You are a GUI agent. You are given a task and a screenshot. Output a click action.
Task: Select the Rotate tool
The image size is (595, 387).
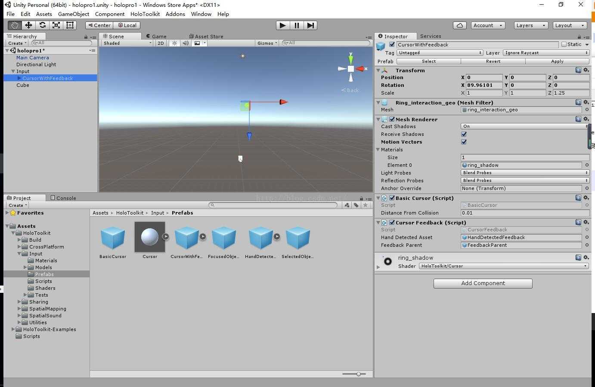(x=42, y=25)
